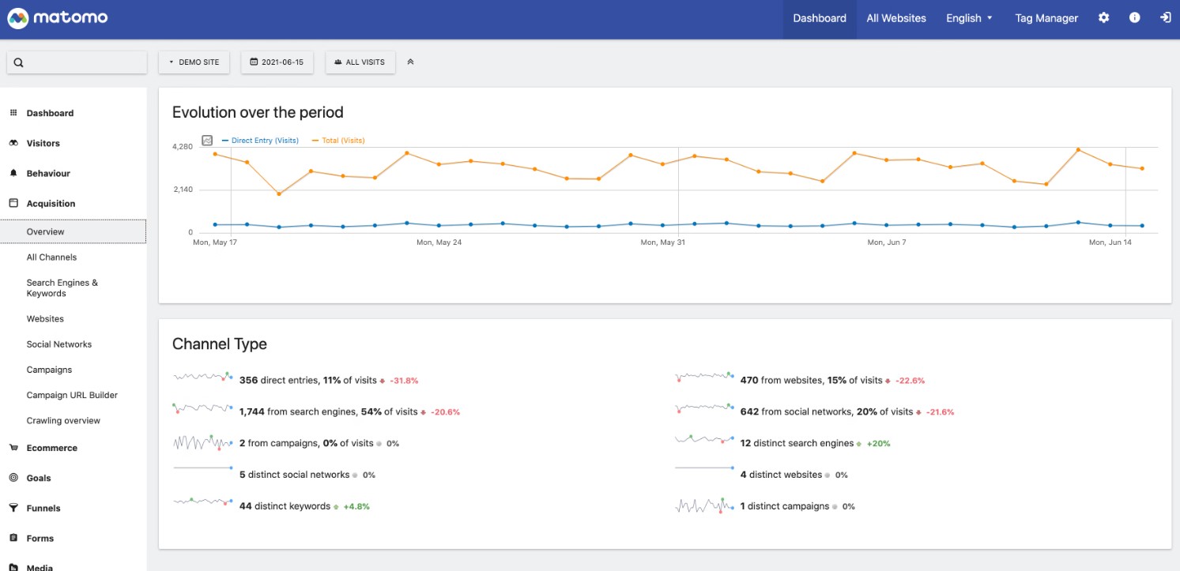Click the Funnels filter icon in sidebar
This screenshot has height=571, width=1180.
pos(13,508)
